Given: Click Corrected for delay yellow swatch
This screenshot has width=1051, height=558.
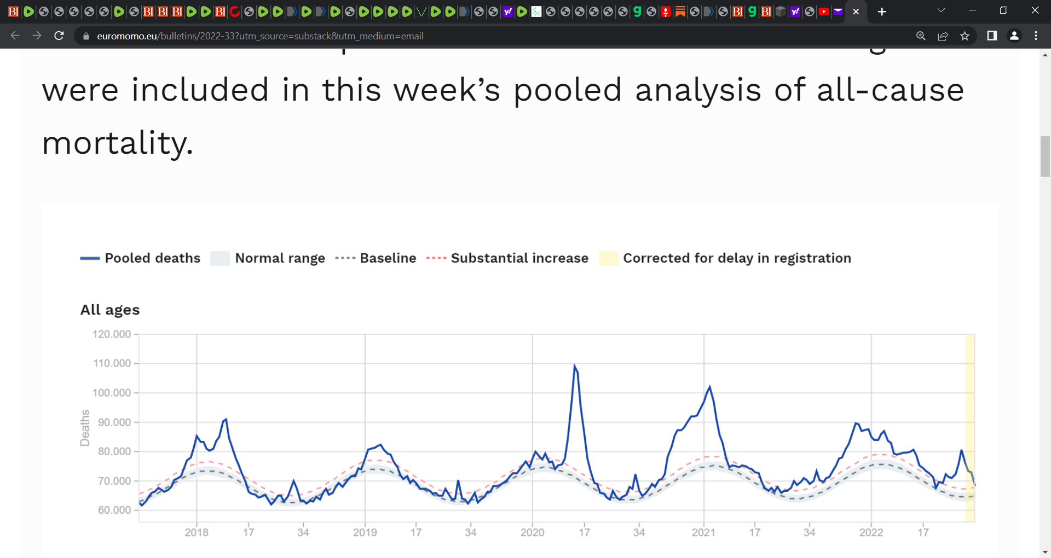Looking at the screenshot, I should tap(608, 258).
